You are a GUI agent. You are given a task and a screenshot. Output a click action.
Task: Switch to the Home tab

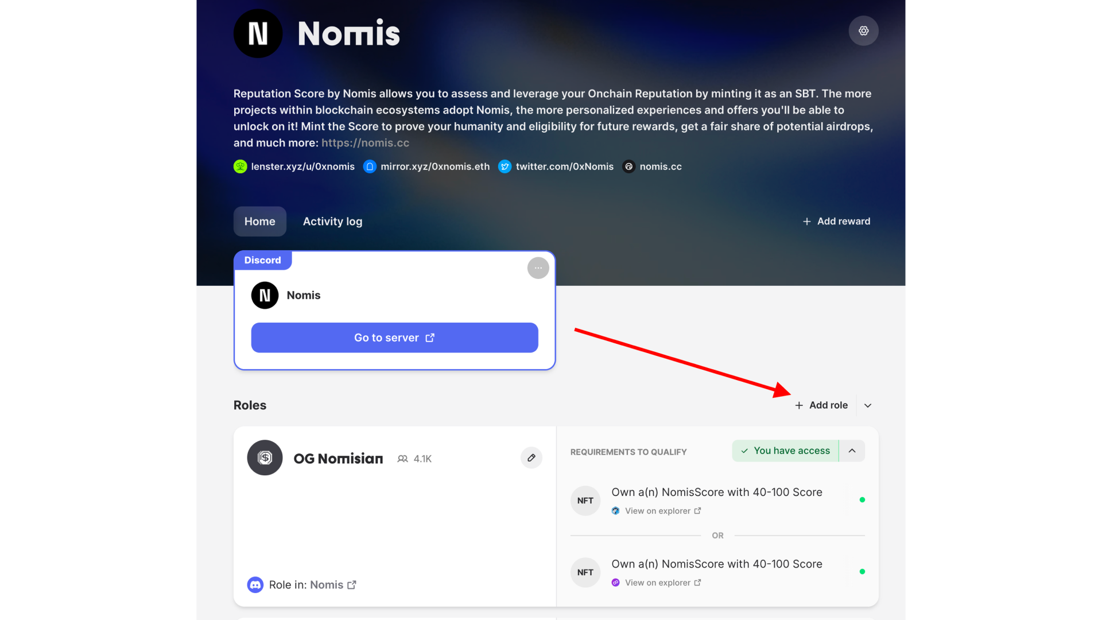pos(259,222)
